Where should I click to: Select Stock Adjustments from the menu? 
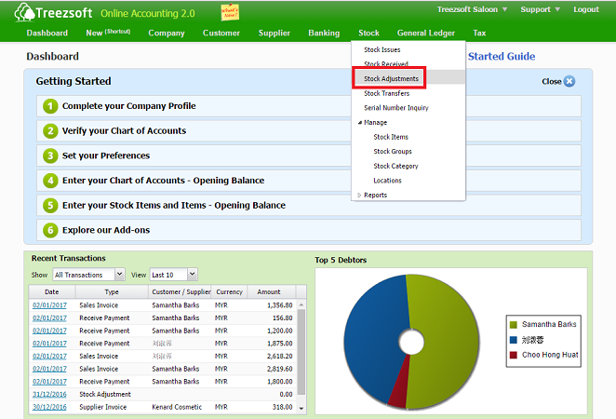point(391,78)
